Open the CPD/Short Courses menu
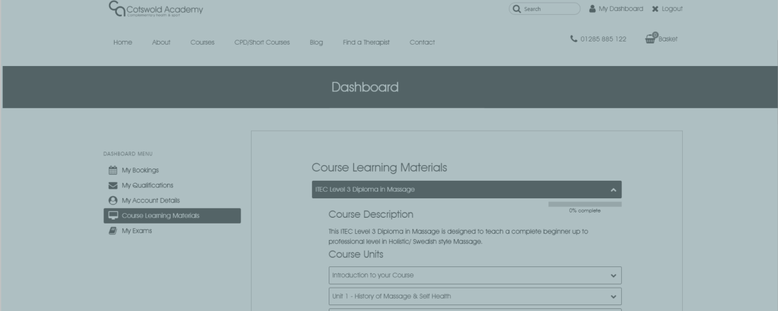Image resolution: width=778 pixels, height=311 pixels. (x=262, y=43)
